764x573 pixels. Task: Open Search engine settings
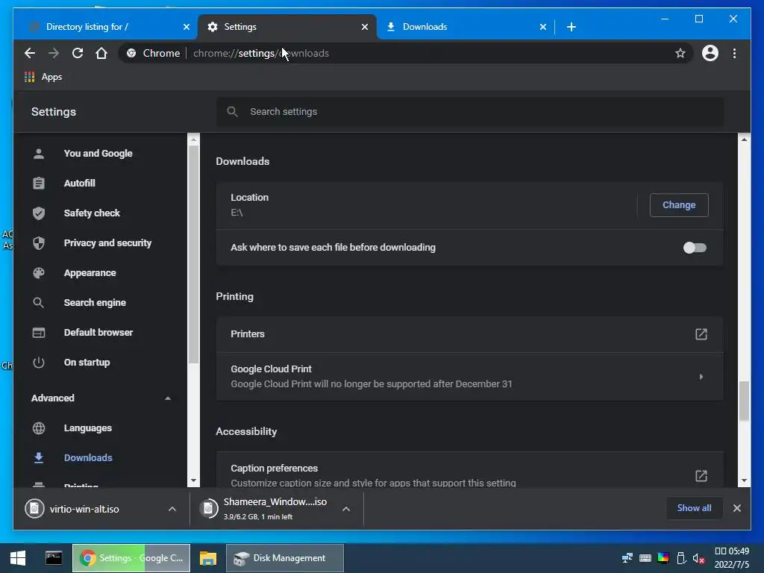click(95, 303)
